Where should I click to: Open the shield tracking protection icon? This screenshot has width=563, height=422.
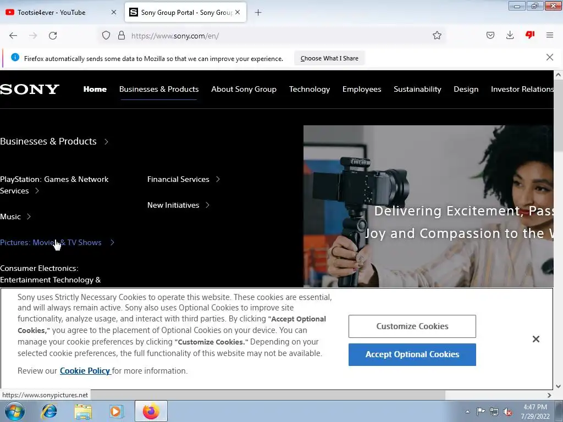[106, 36]
